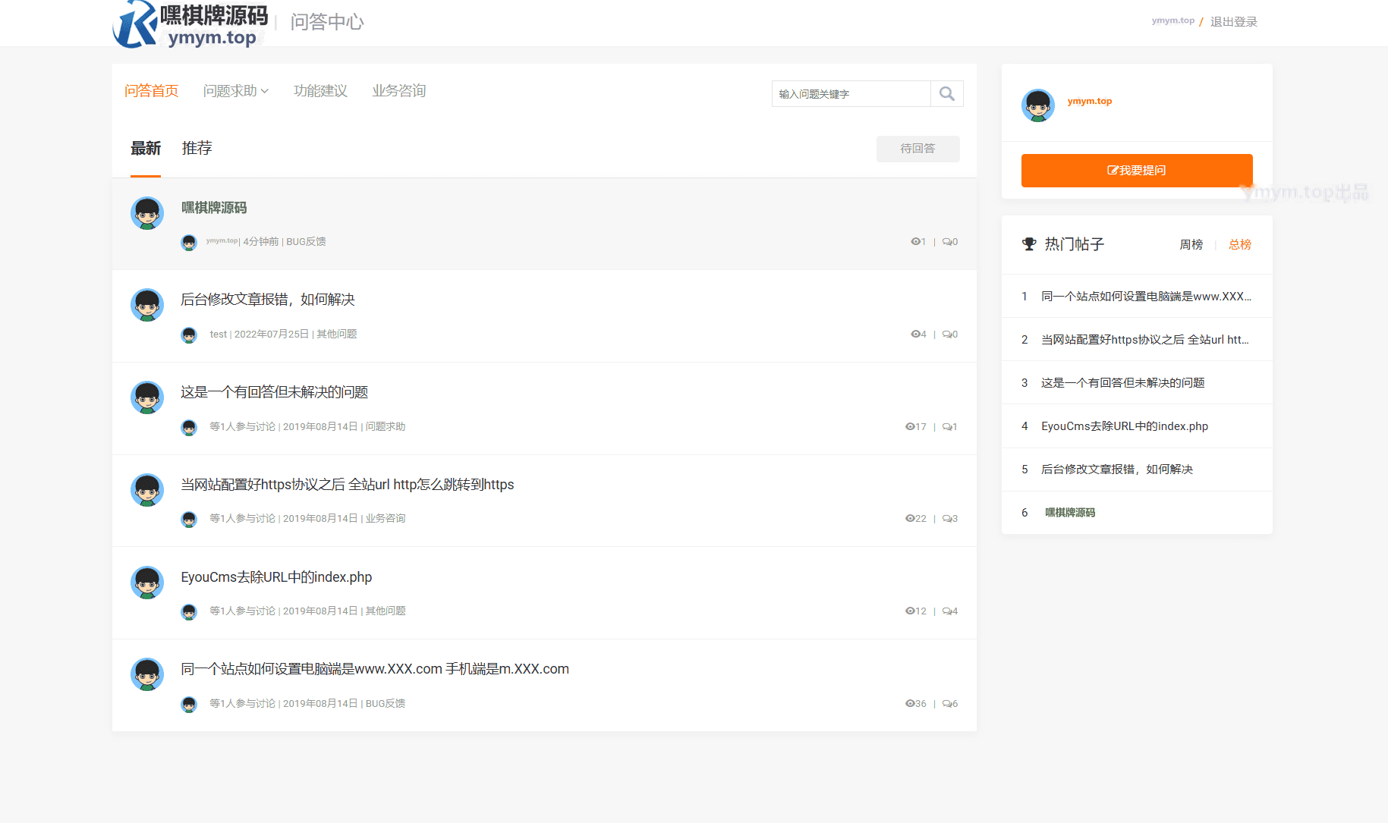This screenshot has height=823, width=1388.
Task: Focus the 输入问题关键字 search field
Action: 851,93
